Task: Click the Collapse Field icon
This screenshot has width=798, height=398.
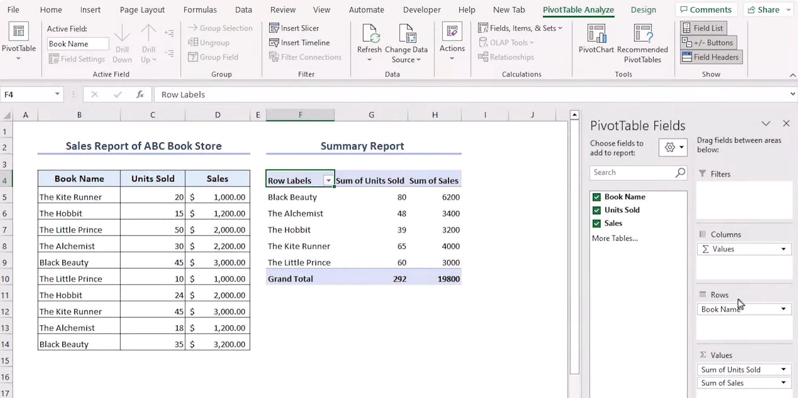Action: coord(169,53)
